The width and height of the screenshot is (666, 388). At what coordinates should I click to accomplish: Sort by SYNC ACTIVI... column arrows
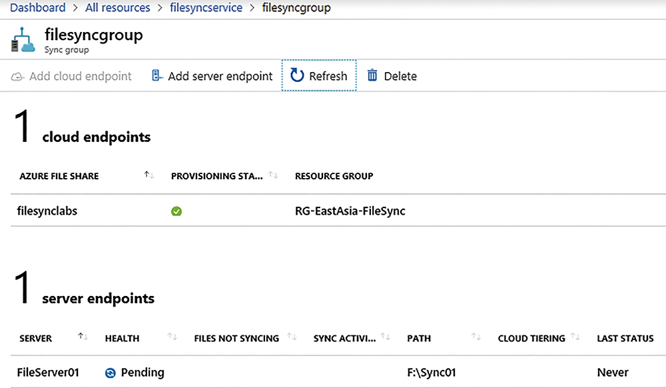(385, 337)
